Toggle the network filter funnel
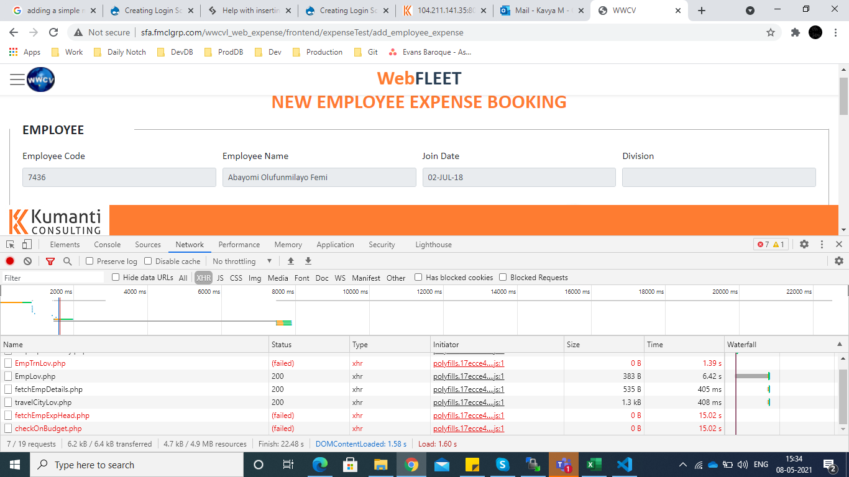The width and height of the screenshot is (849, 477). point(50,261)
